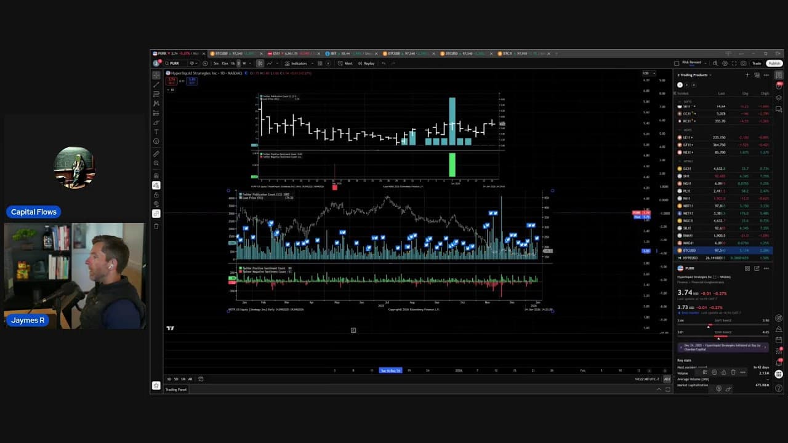
Task: Open chart settings via the gear icon
Action: [x=725, y=63]
